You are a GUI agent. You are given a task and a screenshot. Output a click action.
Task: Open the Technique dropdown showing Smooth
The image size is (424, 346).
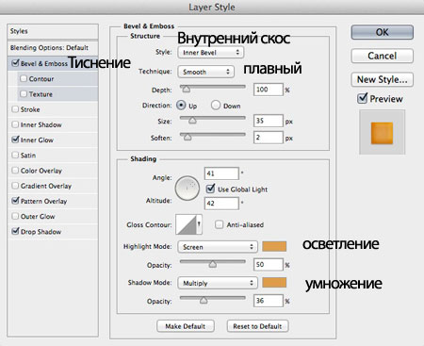(x=206, y=72)
